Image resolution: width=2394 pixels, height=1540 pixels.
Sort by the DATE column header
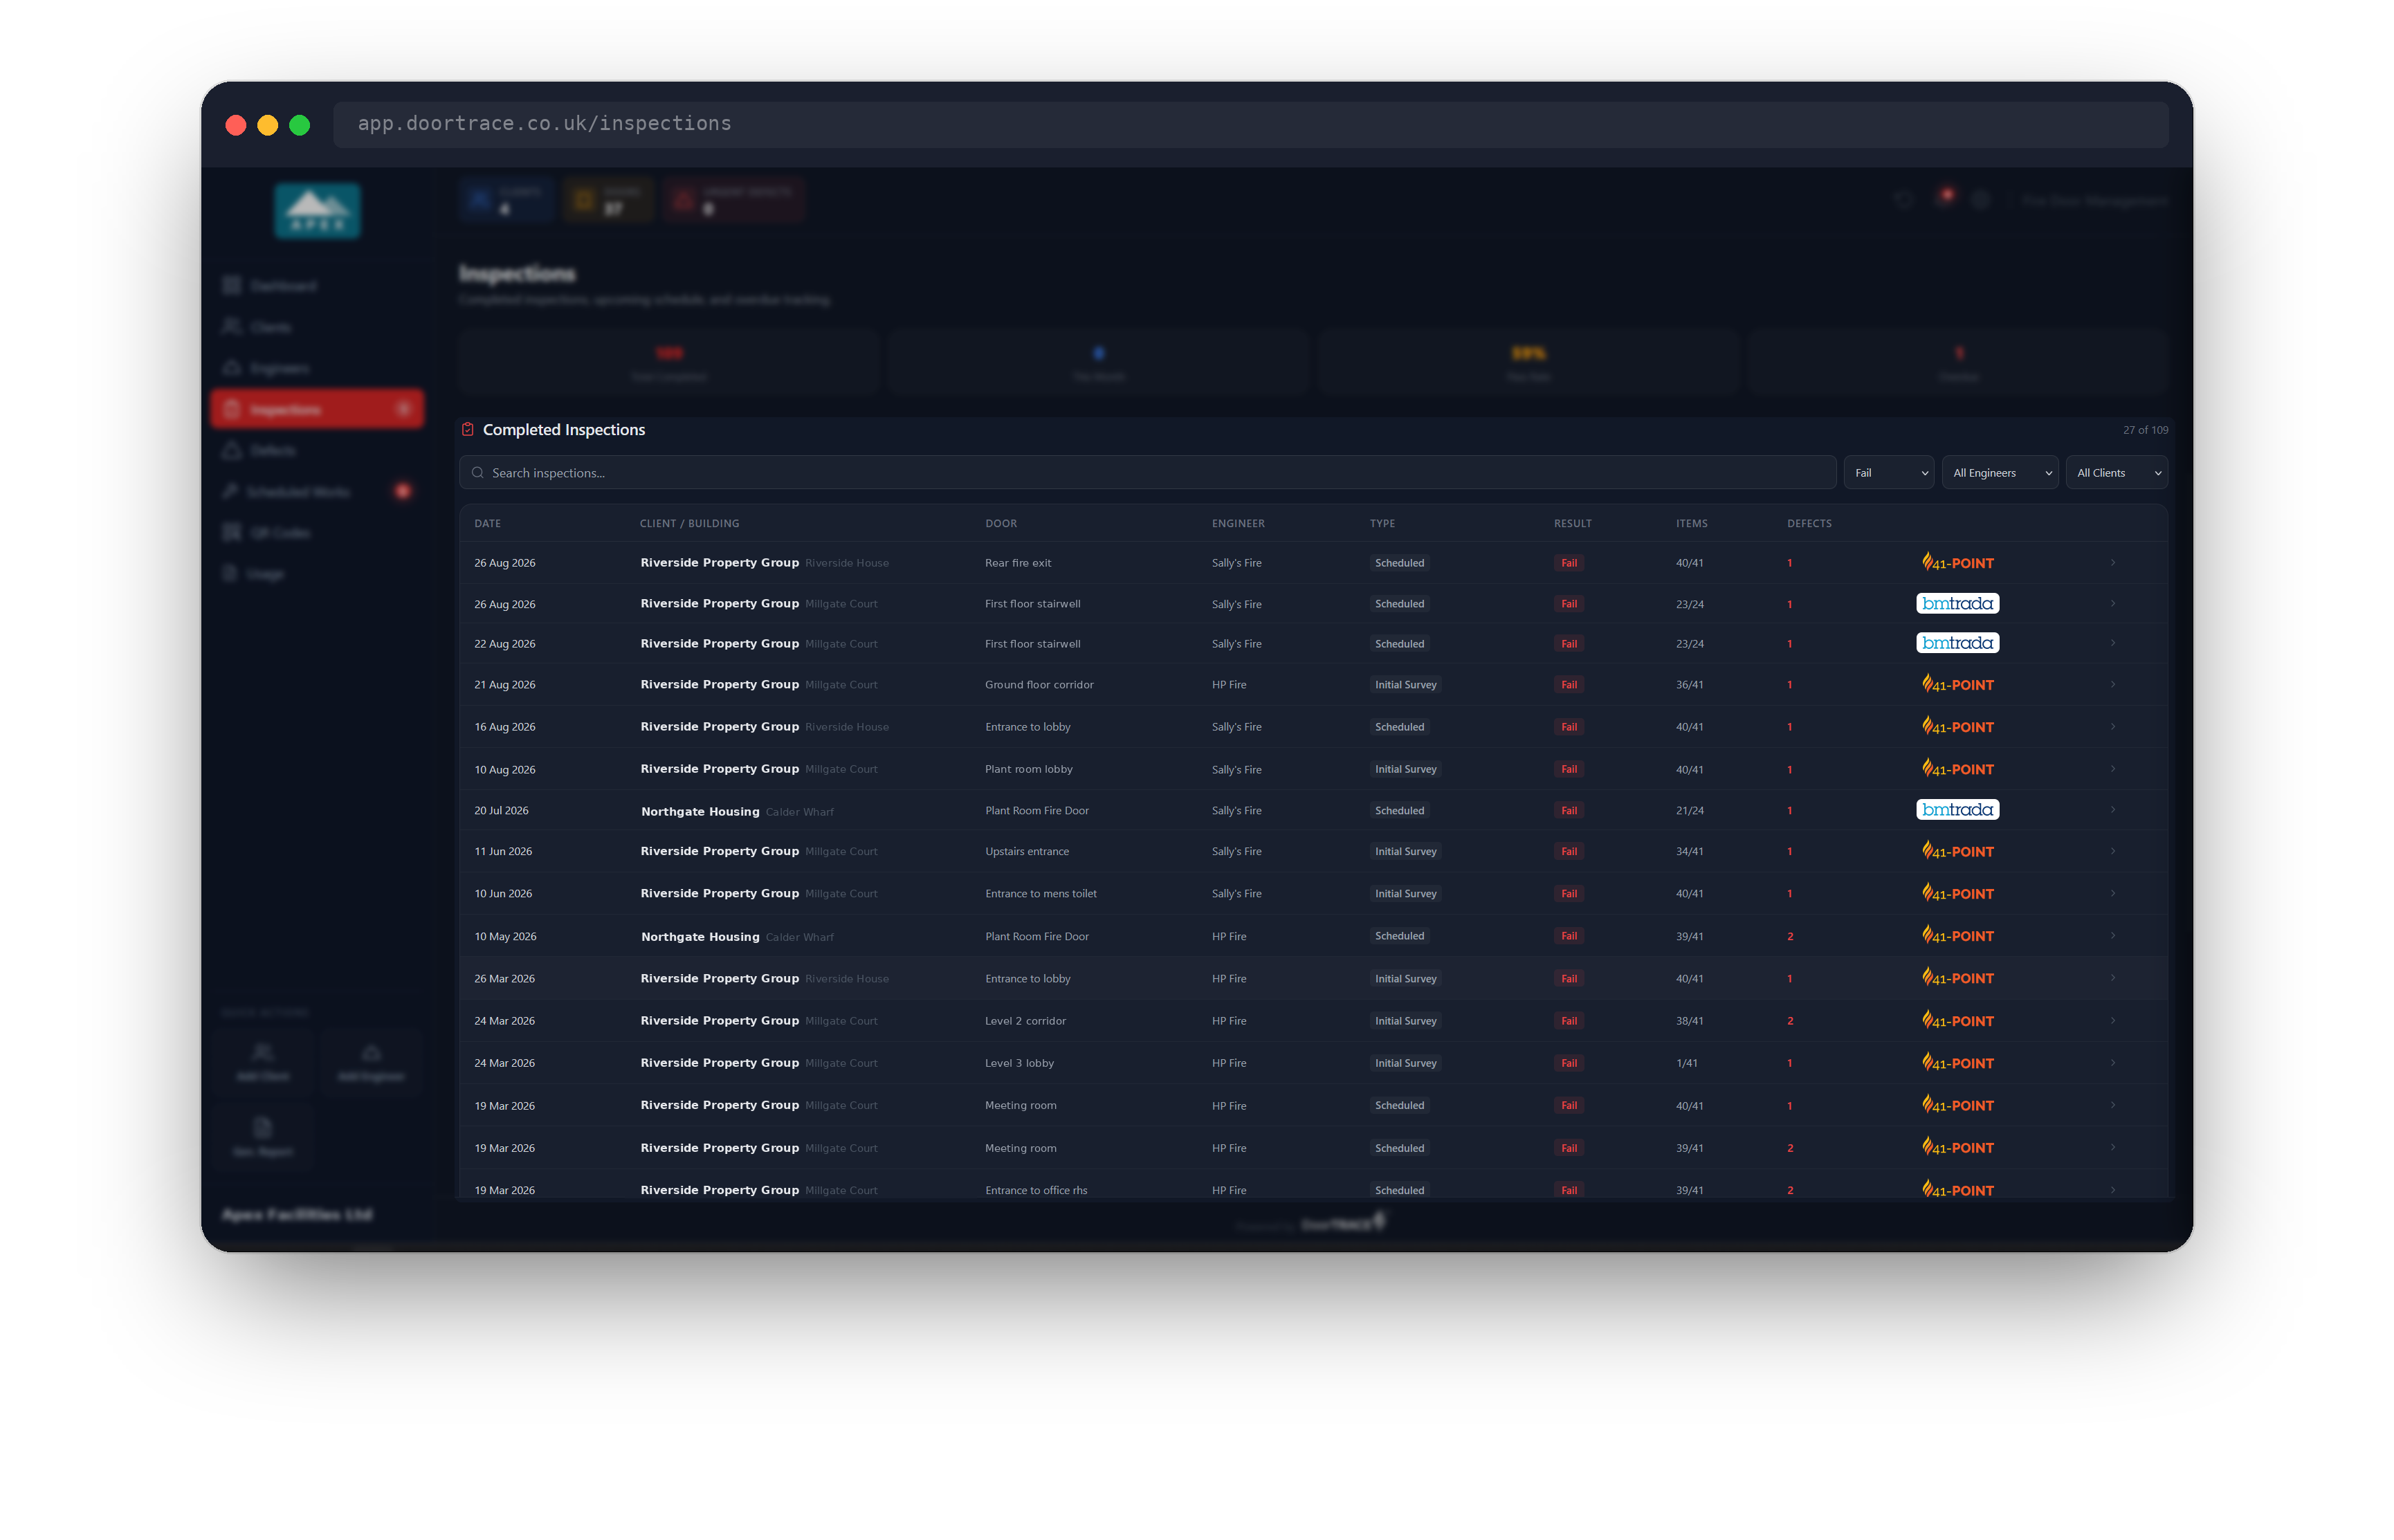tap(487, 524)
